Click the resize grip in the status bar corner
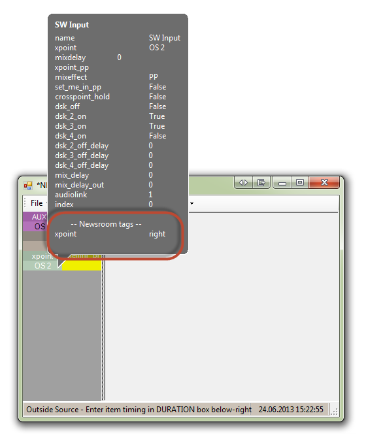Screen dimensions: 366x441 (333, 411)
